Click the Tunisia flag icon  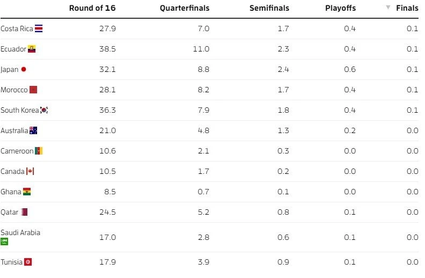coord(28,262)
